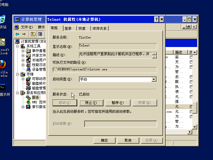This screenshot has height=160, width=213.
Task: Select the WMI 控件 icon
Action: [28, 102]
